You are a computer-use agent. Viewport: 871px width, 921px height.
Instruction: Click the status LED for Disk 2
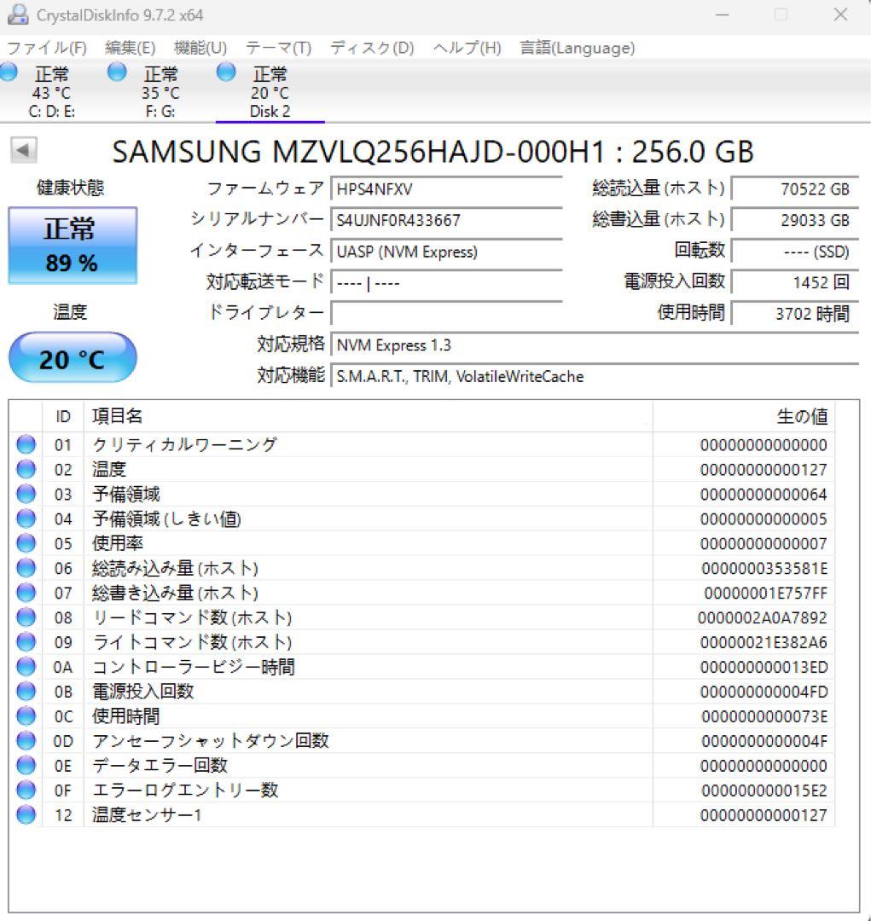click(226, 73)
